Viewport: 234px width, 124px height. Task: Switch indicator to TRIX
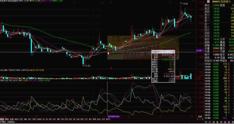click(34, 119)
